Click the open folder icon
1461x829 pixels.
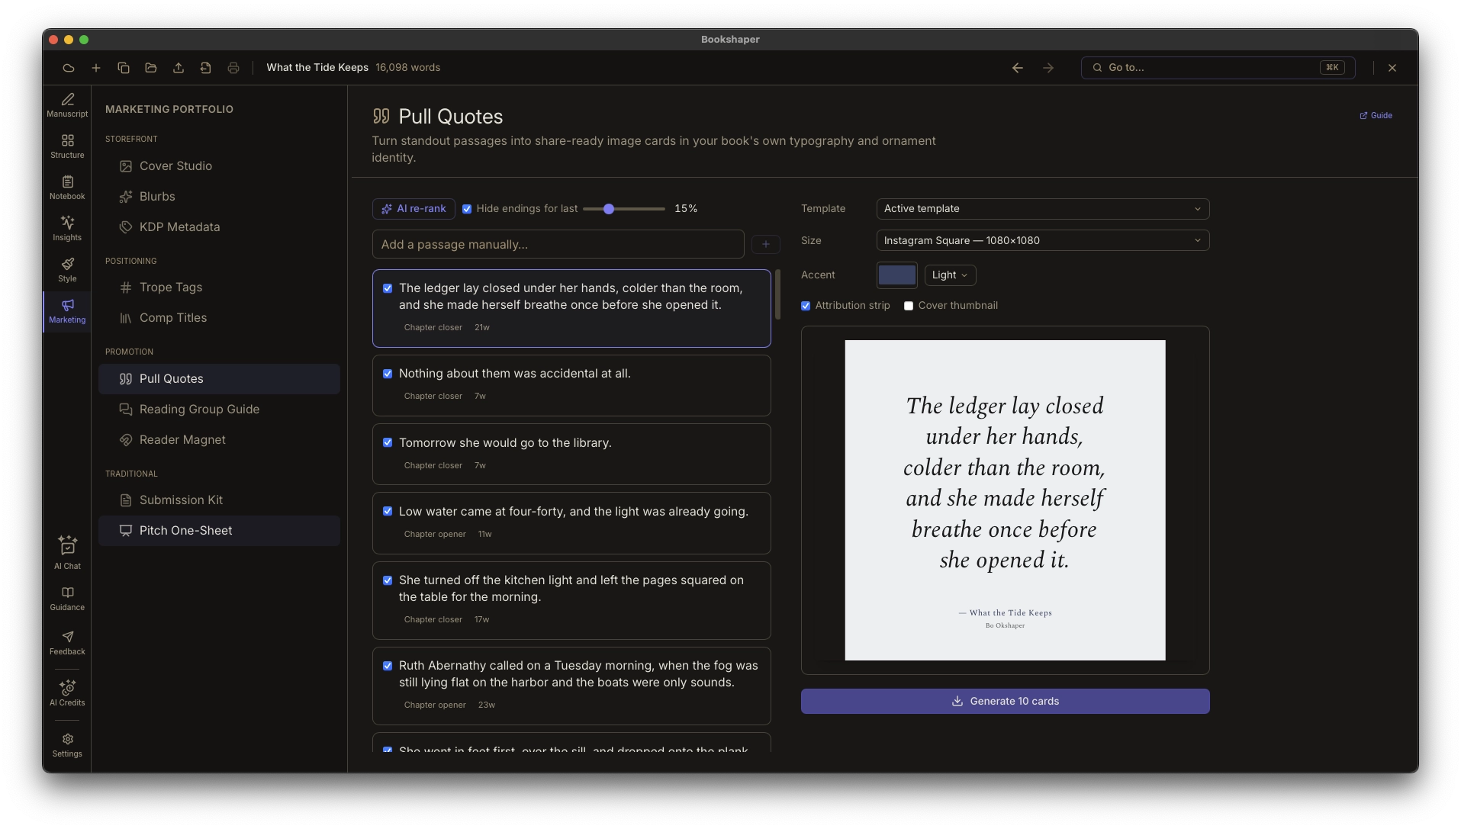151,68
